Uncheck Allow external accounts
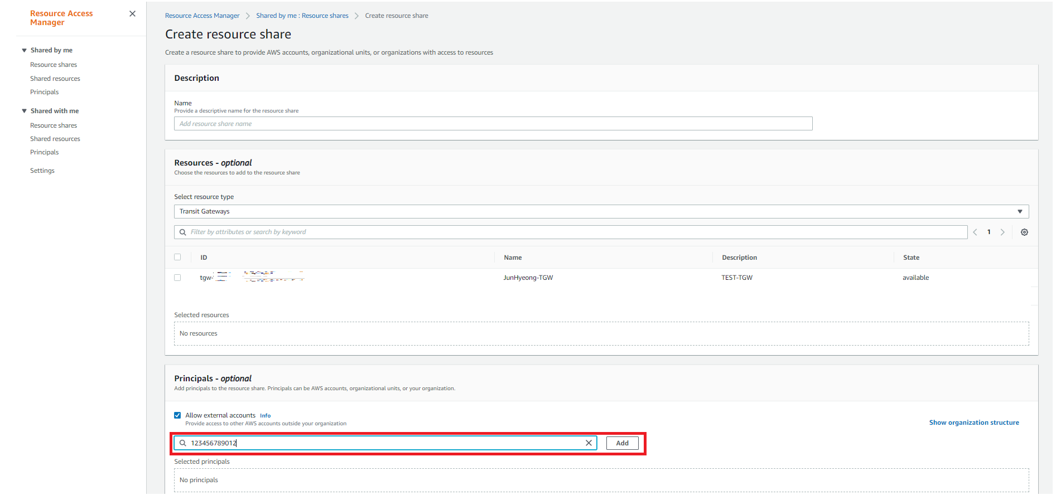The height and width of the screenshot is (500, 1056). 177,415
